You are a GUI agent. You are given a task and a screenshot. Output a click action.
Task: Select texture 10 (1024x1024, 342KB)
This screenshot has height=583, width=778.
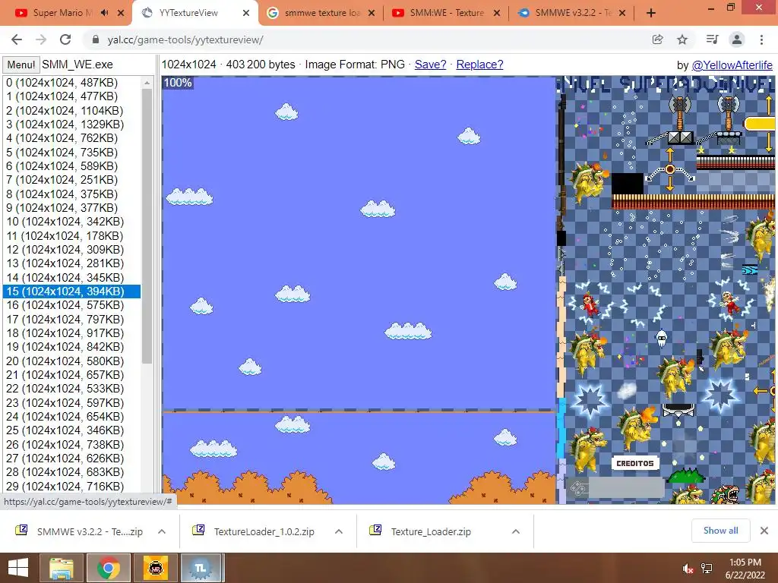point(72,222)
